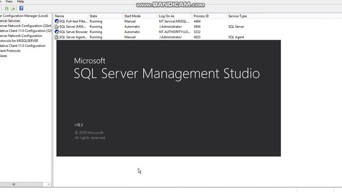Click the SQL Server Browser service icon
This screenshot has height=192, width=342.
[57, 31]
